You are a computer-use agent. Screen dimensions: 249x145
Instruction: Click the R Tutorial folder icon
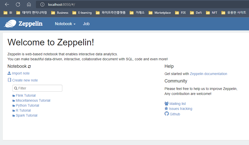click(14, 111)
